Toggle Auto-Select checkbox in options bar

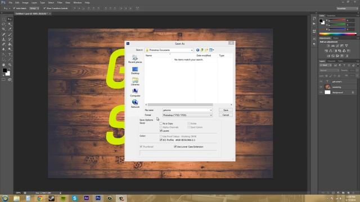14,8
